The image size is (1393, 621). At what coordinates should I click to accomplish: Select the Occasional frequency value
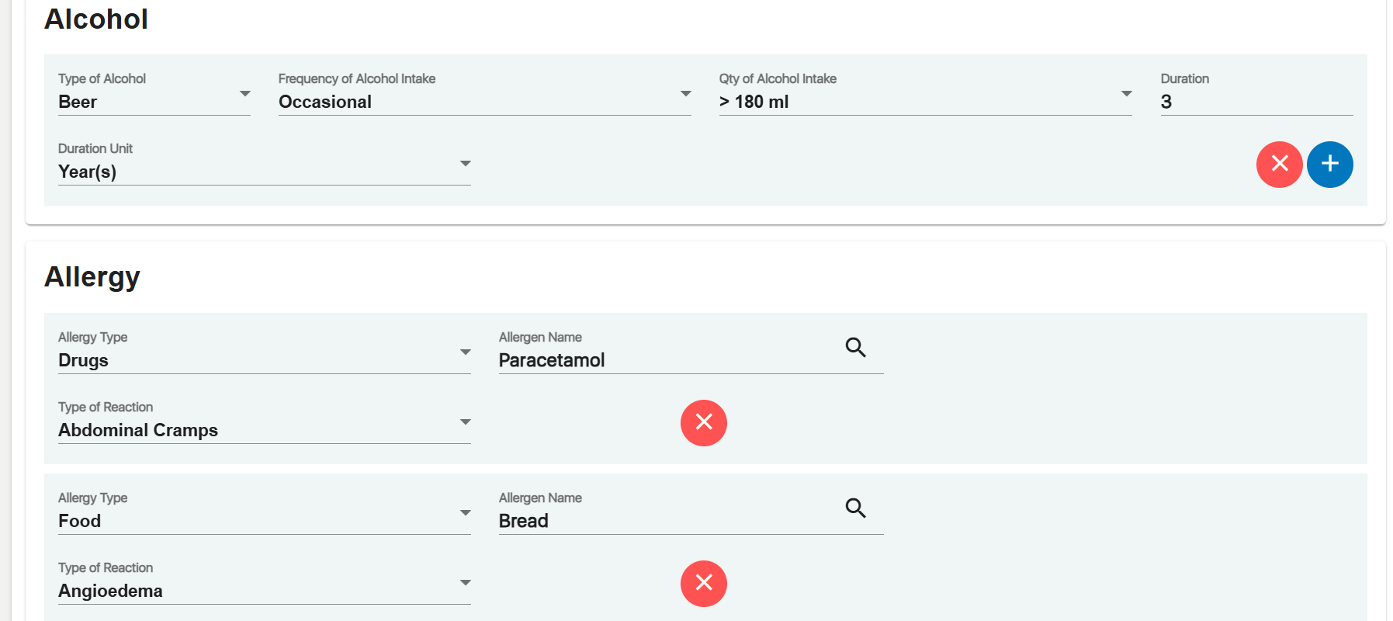point(325,102)
